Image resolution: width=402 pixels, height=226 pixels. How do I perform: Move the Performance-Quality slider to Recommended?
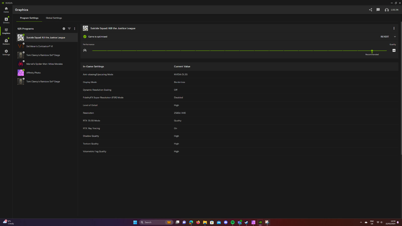tap(372, 51)
